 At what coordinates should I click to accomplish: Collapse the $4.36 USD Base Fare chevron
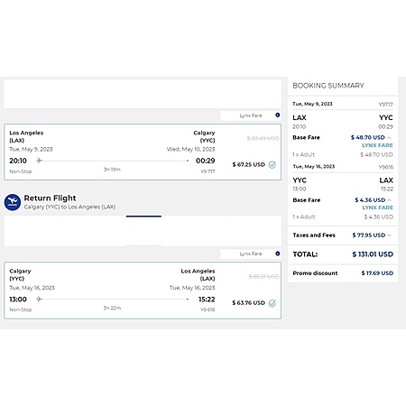pyautogui.click(x=389, y=200)
